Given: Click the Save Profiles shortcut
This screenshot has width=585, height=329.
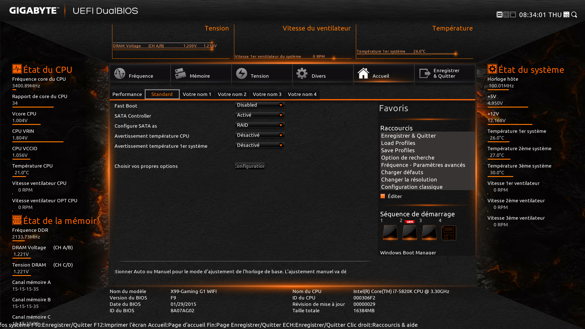Looking at the screenshot, I should (x=398, y=150).
